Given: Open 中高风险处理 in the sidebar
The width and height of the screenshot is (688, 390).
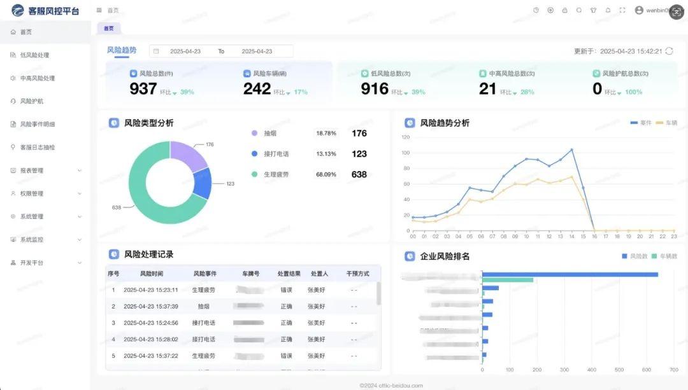Looking at the screenshot, I should 45,78.
